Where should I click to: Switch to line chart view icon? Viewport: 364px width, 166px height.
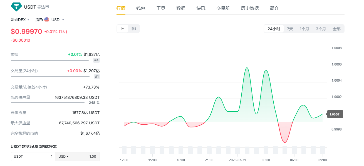point(123,29)
